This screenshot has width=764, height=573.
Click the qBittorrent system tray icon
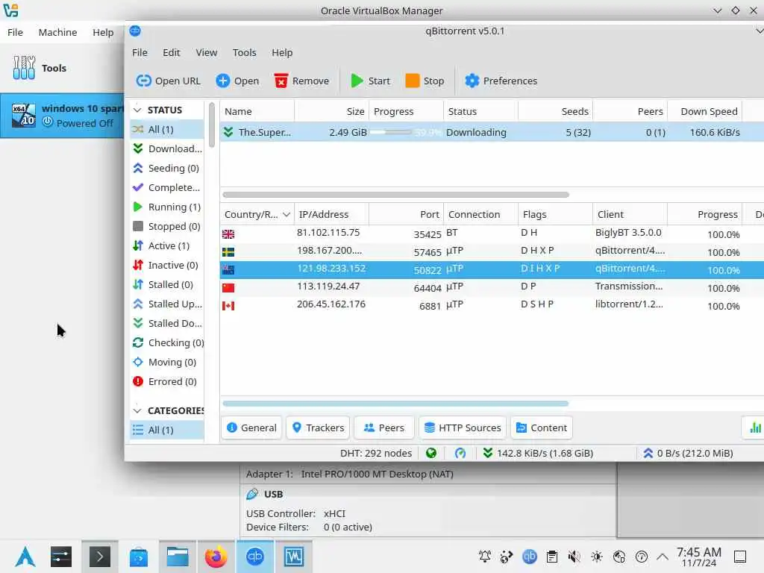[530, 557]
